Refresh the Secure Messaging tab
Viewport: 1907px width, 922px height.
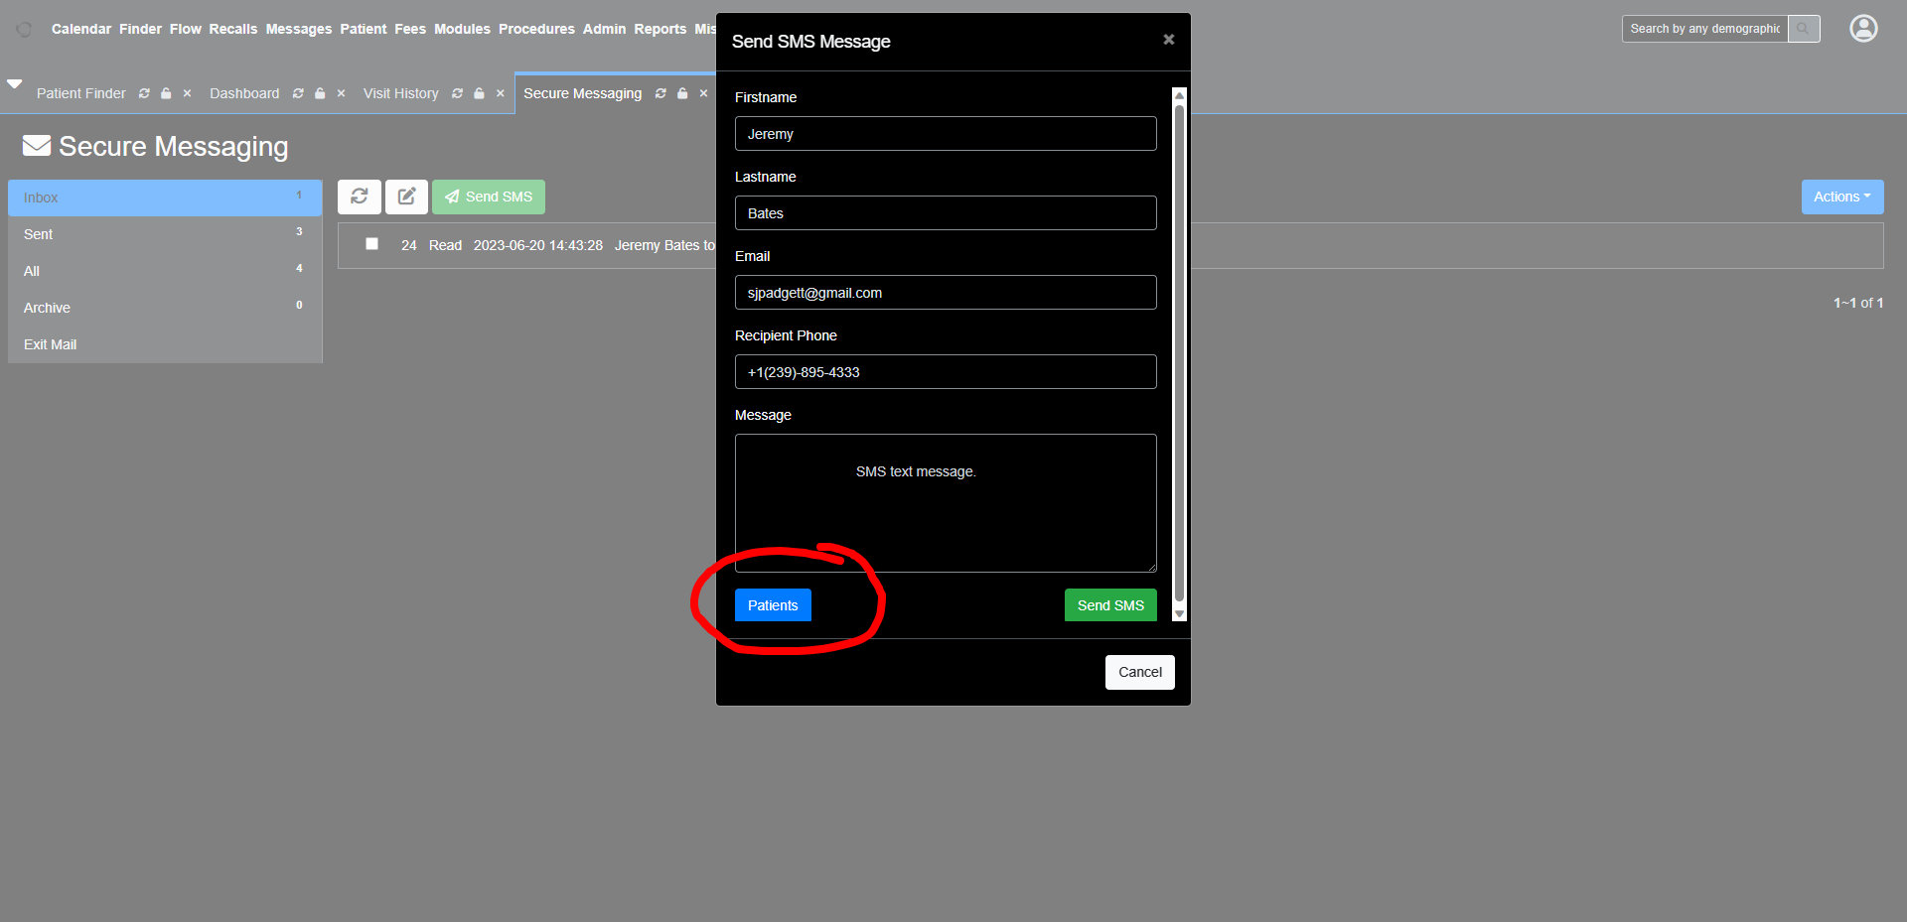tap(660, 93)
